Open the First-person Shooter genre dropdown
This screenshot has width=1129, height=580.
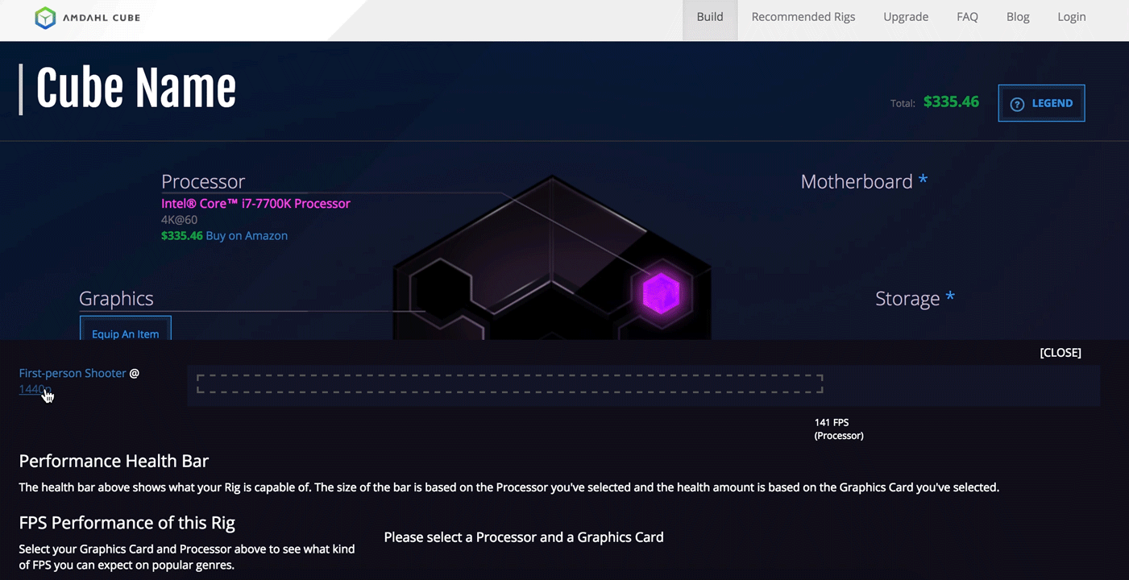73,373
